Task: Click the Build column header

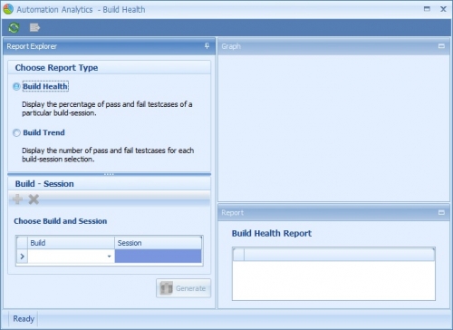Action: click(71, 243)
